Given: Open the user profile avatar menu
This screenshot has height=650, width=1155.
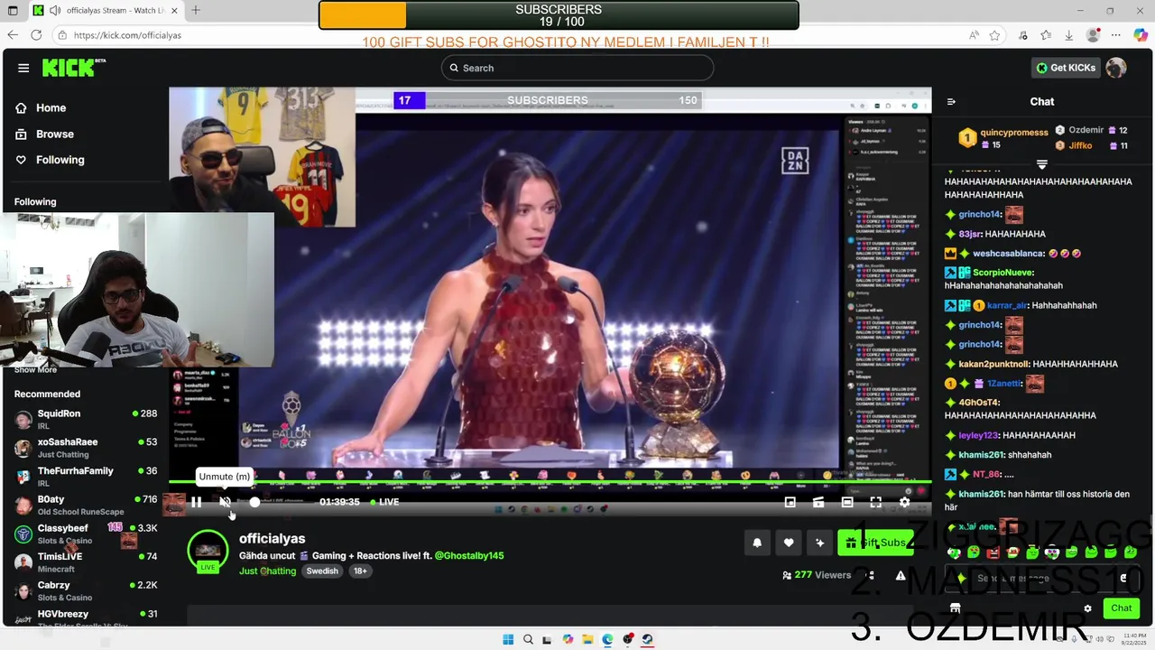Looking at the screenshot, I should [x=1116, y=68].
